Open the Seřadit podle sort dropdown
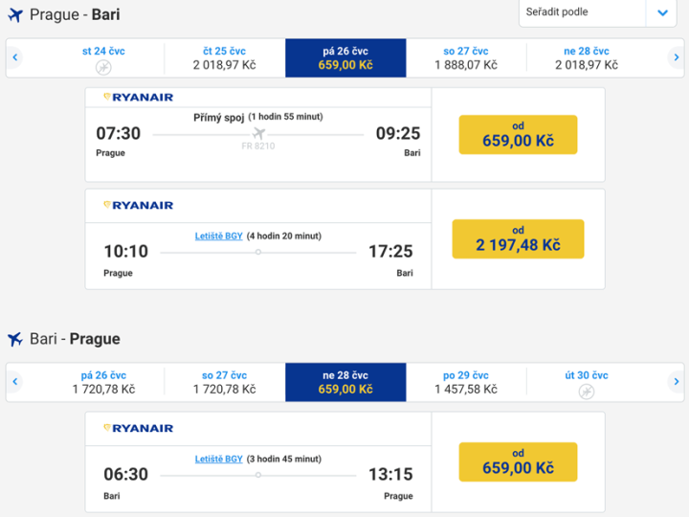 coord(597,12)
